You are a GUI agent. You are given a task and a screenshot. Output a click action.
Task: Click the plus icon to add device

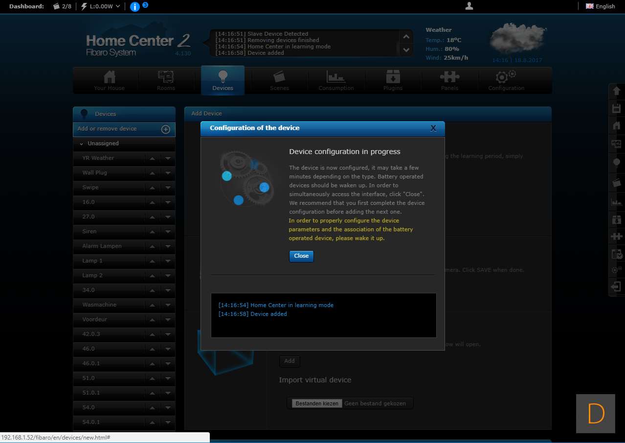coord(166,129)
